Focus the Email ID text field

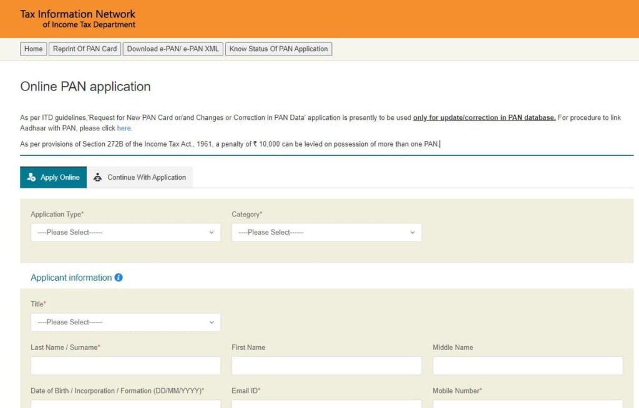point(326,404)
